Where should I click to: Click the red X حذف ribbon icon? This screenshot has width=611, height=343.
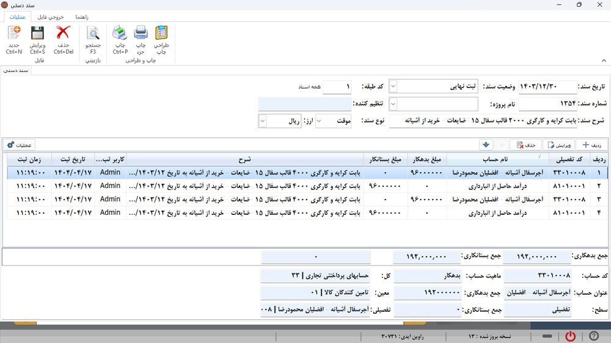click(x=63, y=34)
